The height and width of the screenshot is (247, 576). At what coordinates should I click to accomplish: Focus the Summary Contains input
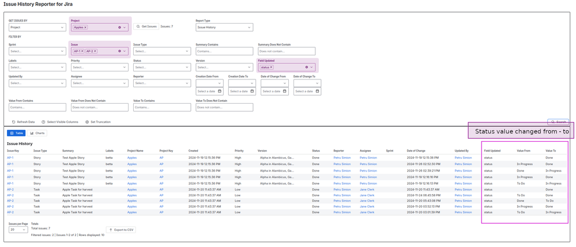[x=224, y=51]
